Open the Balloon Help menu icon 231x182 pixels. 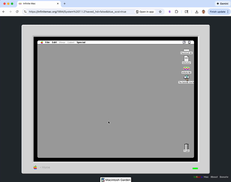coord(184,42)
